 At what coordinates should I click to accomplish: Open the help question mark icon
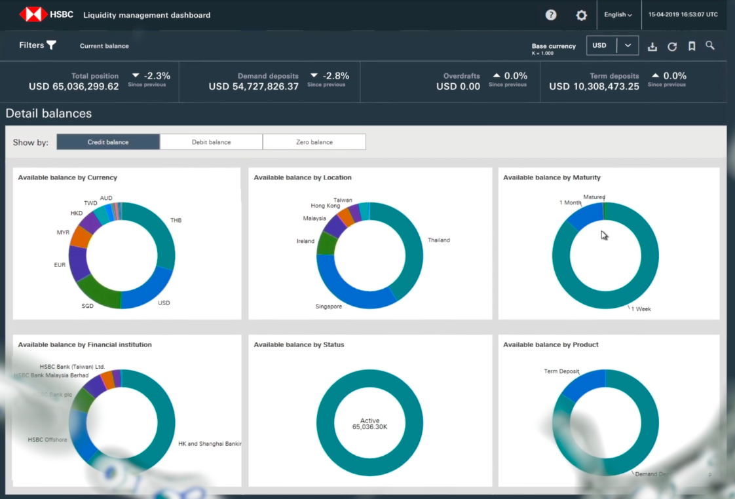551,15
